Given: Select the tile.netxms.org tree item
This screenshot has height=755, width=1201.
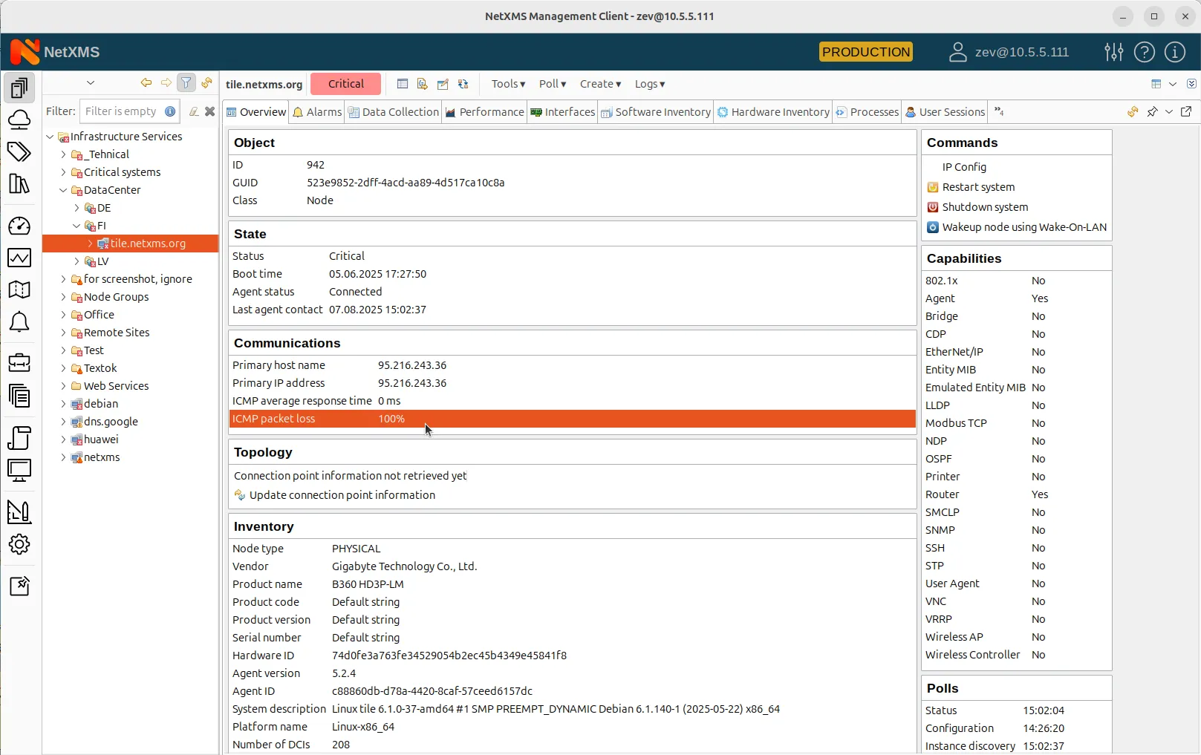Looking at the screenshot, I should (x=148, y=243).
